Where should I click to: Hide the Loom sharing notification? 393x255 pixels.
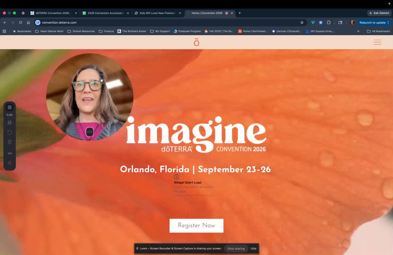254,249
